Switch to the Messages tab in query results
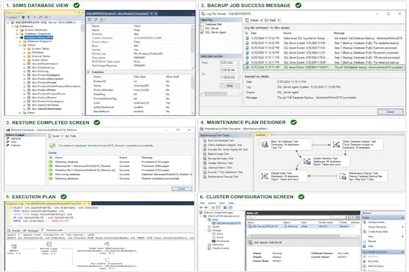 [31, 231]
